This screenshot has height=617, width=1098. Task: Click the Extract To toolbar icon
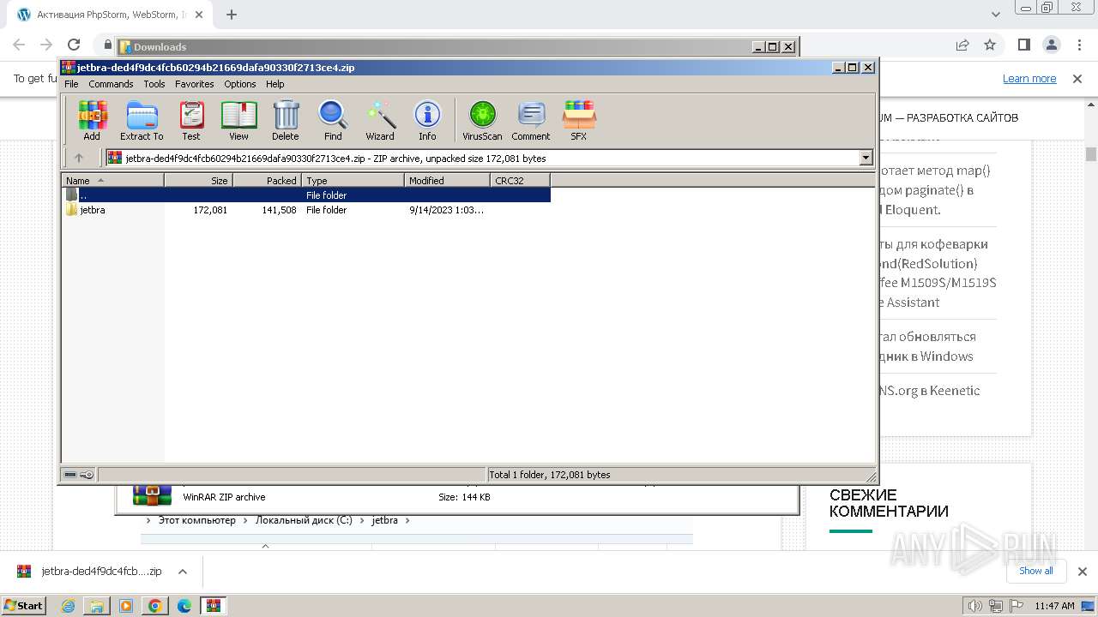[142, 121]
